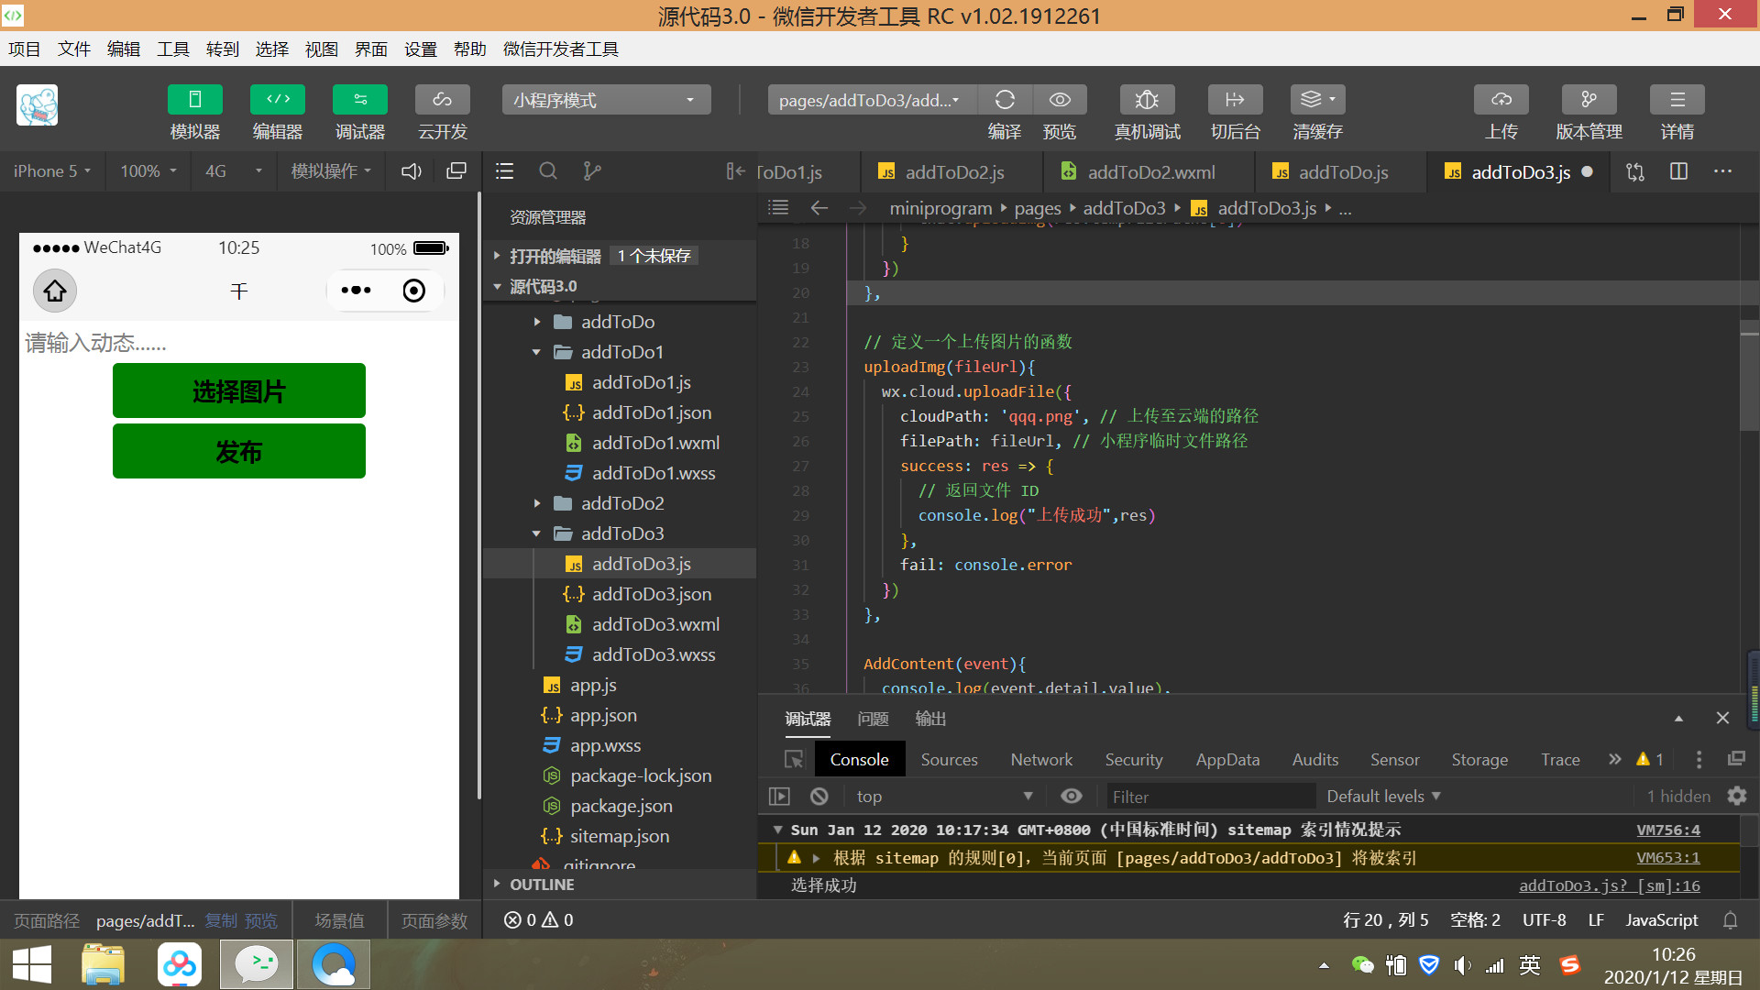
Task: Toggle the editor (编辑器) panel
Action: tap(277, 100)
